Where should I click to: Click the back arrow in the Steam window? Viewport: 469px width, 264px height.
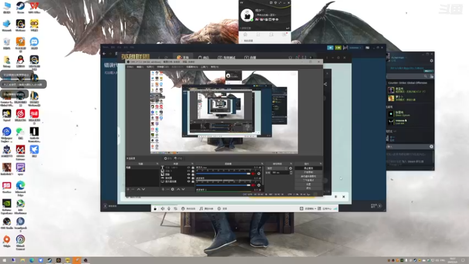pos(104,53)
